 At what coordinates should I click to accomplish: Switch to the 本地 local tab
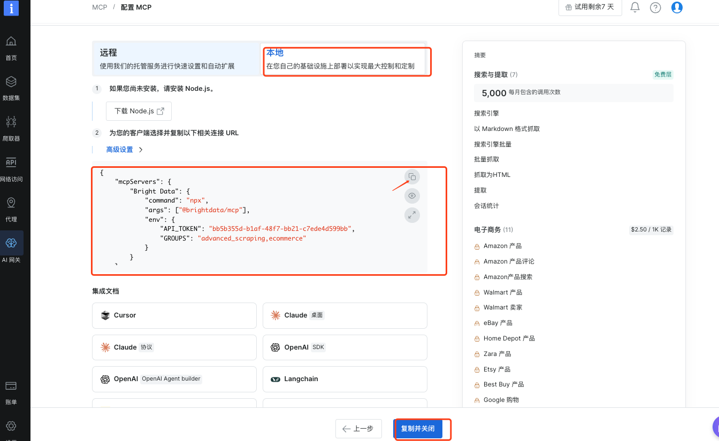coord(342,59)
